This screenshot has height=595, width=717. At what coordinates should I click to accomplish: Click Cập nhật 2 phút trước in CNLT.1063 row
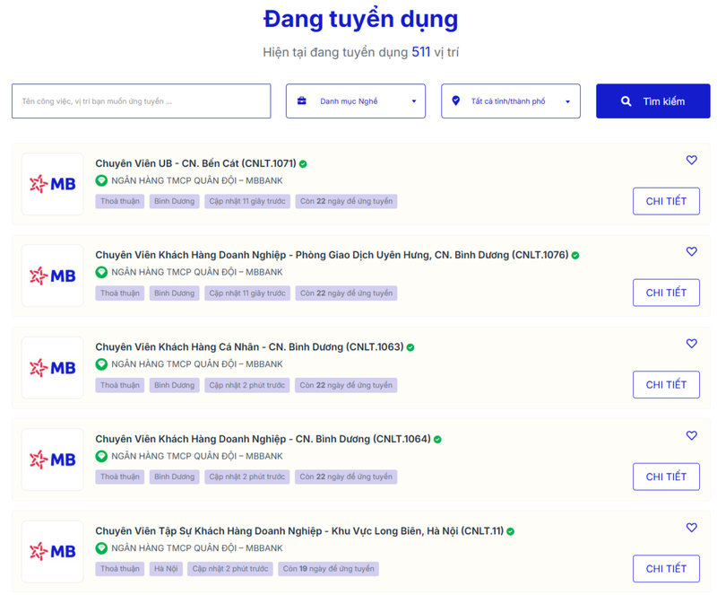click(247, 385)
